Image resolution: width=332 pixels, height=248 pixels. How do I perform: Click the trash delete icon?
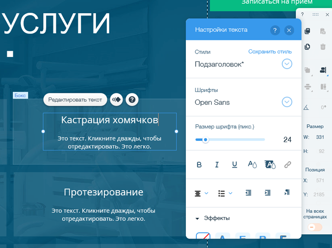323,46
